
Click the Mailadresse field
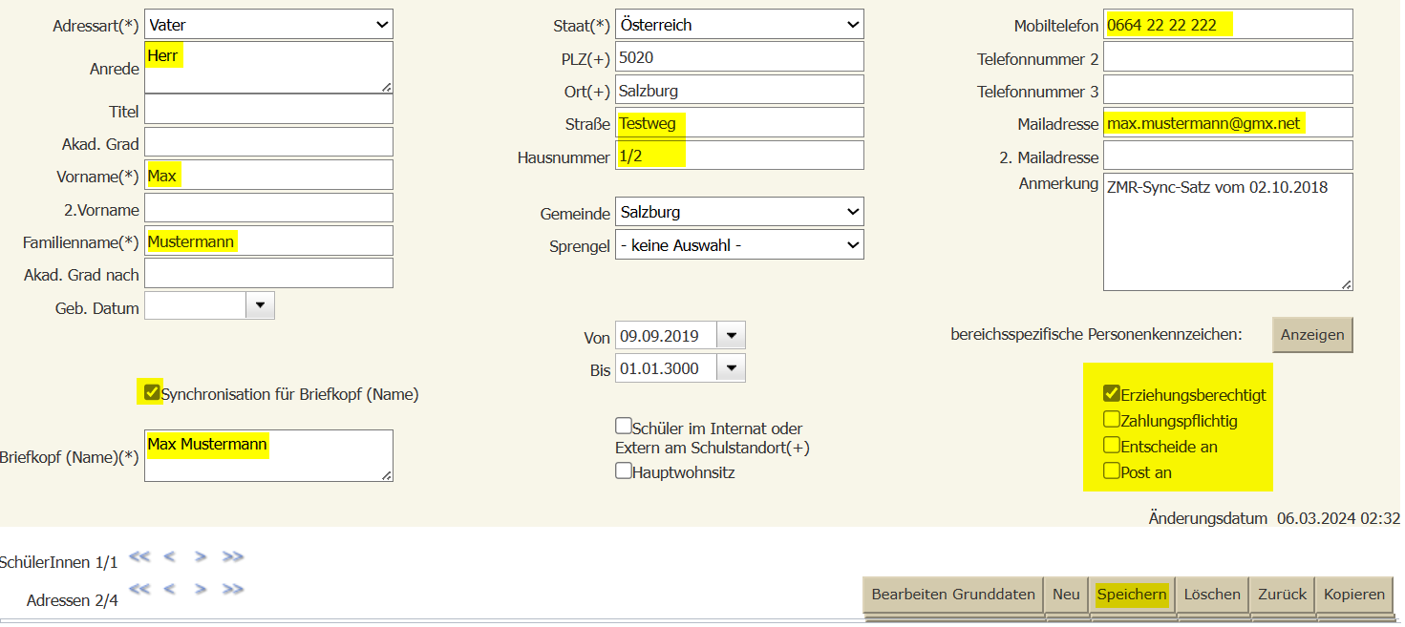[1228, 123]
